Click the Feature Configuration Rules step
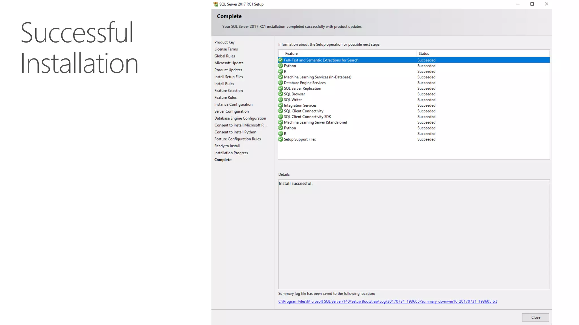Screen dimensions: 579x325 pos(237,139)
